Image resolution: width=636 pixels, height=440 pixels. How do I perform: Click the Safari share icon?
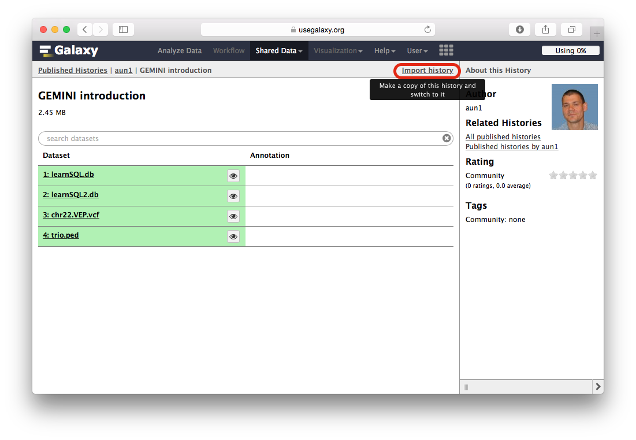pyautogui.click(x=545, y=29)
